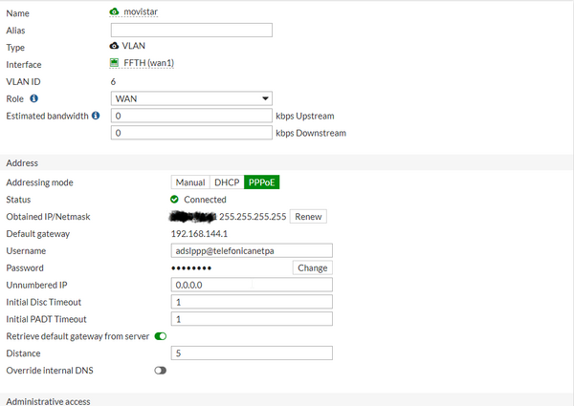Click the Username field
This screenshot has width=574, height=406.
tap(251, 251)
